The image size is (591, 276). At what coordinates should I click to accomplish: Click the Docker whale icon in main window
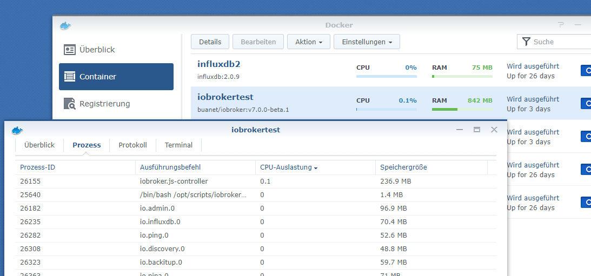coord(65,25)
